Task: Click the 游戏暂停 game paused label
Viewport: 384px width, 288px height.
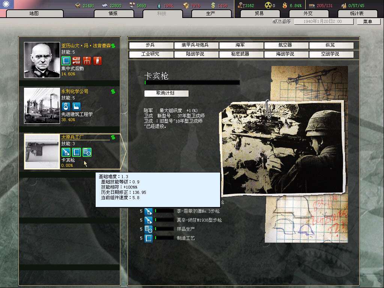Action: coord(281,21)
